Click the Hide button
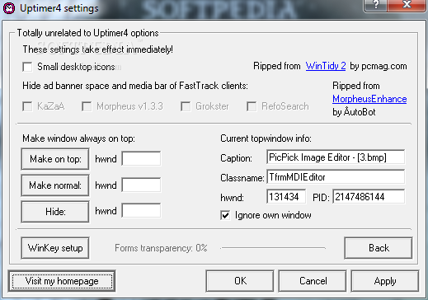 click(55, 212)
